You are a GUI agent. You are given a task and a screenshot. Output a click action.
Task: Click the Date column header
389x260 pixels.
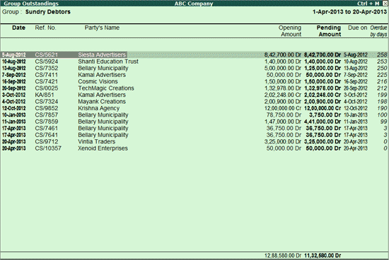[x=18, y=28]
